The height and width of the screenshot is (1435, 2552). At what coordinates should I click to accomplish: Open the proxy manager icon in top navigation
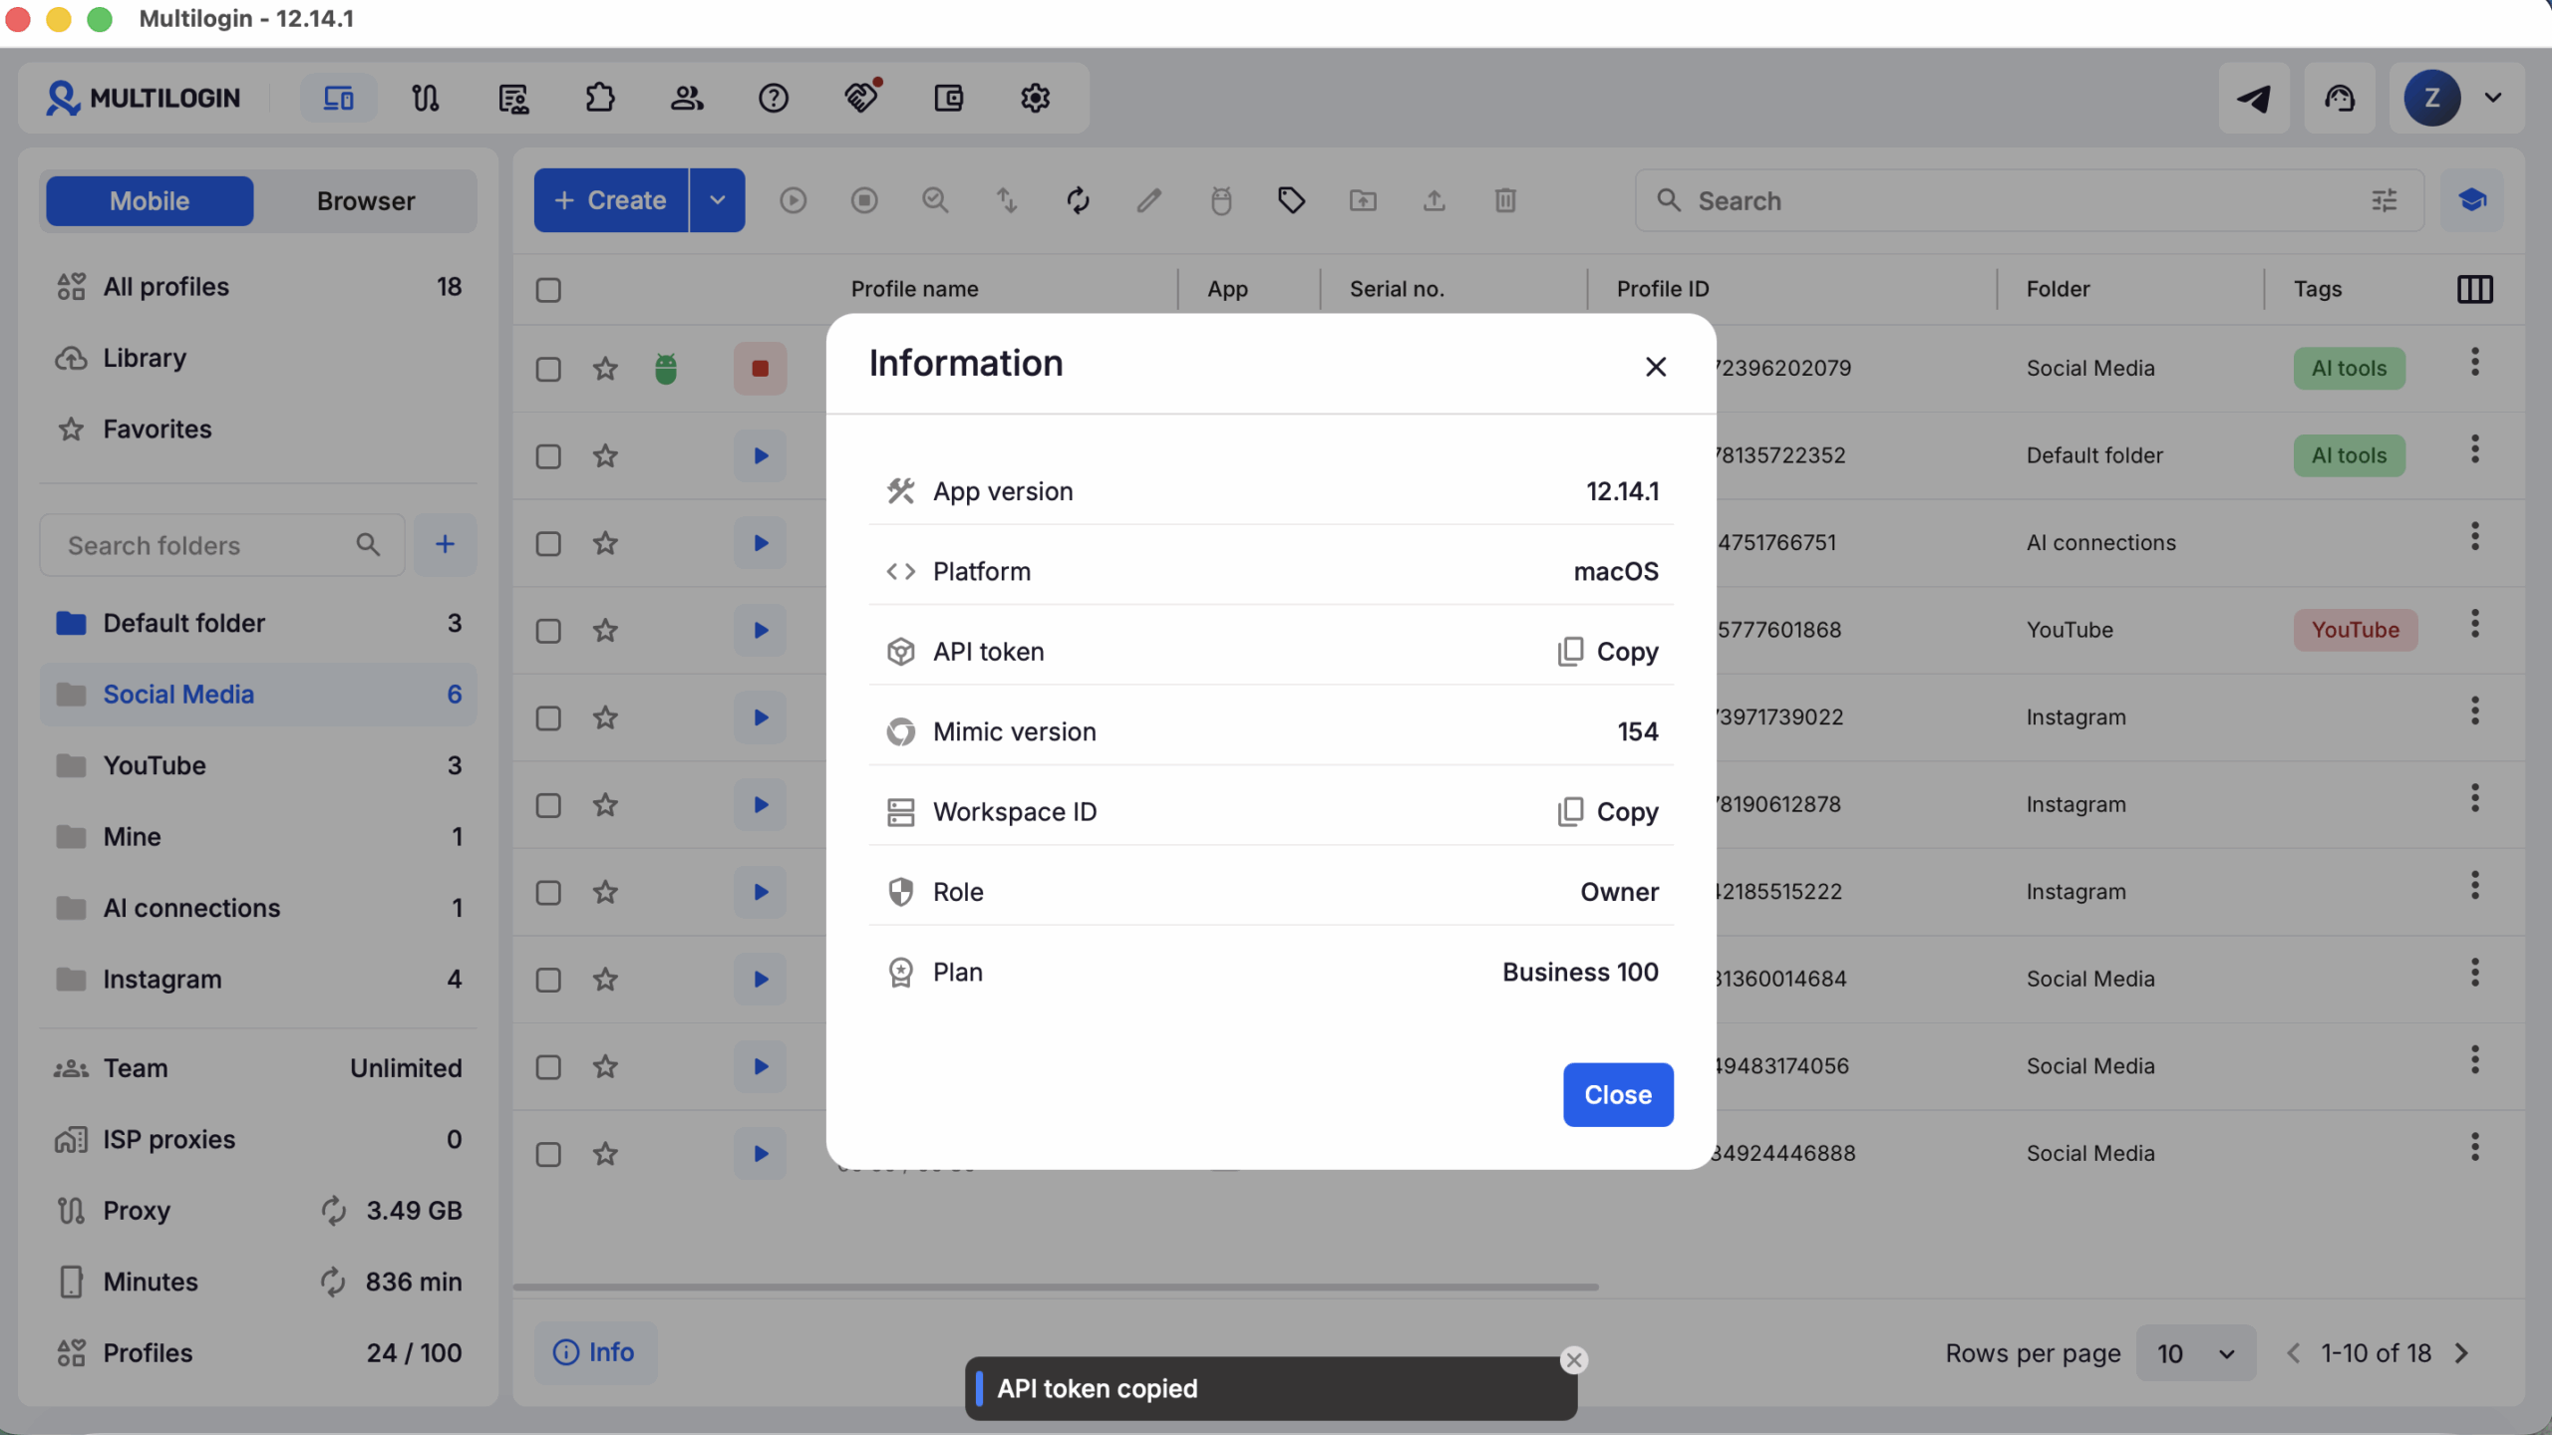426,98
